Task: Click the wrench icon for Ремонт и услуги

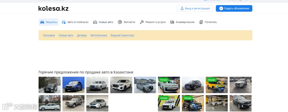Action: coord(142,22)
